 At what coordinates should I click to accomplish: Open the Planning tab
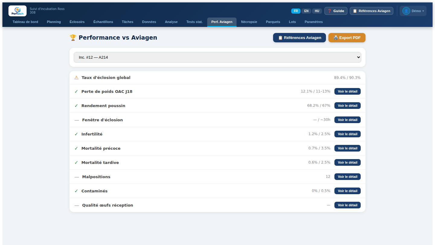click(54, 22)
